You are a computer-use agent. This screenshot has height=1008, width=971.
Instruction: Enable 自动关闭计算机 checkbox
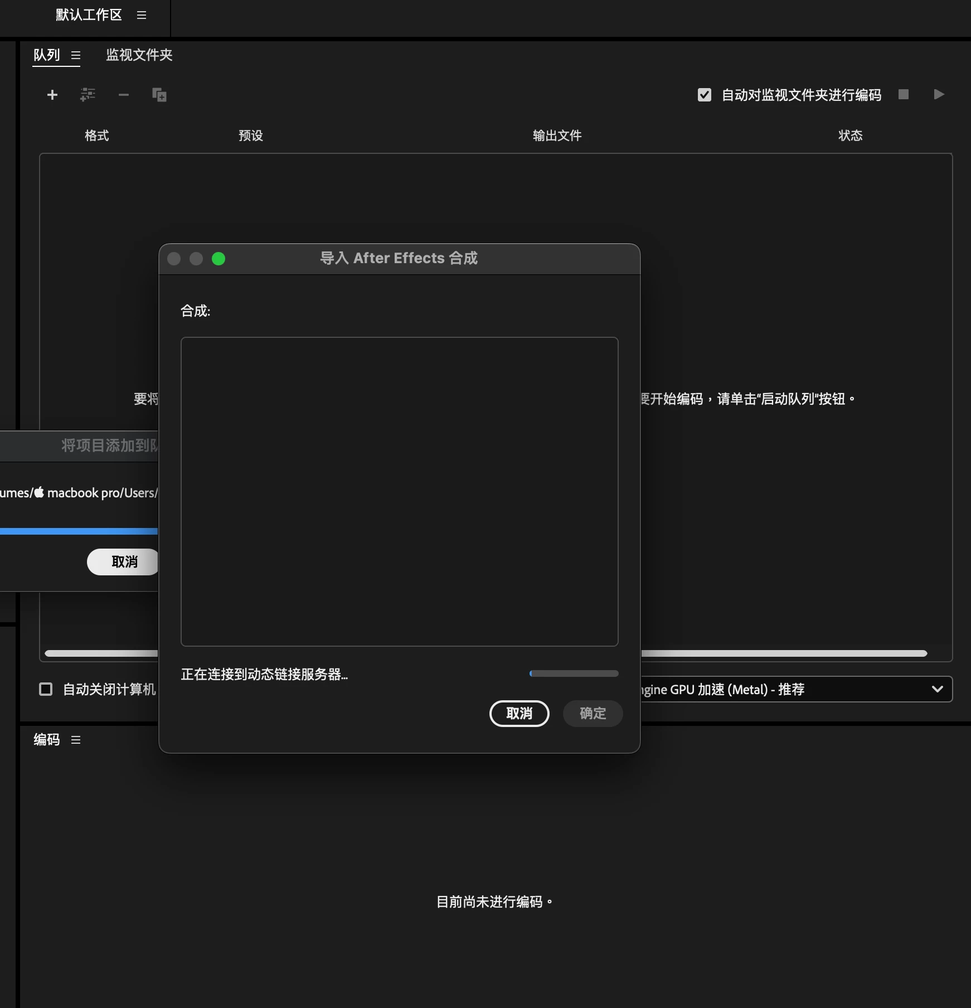[x=46, y=689]
